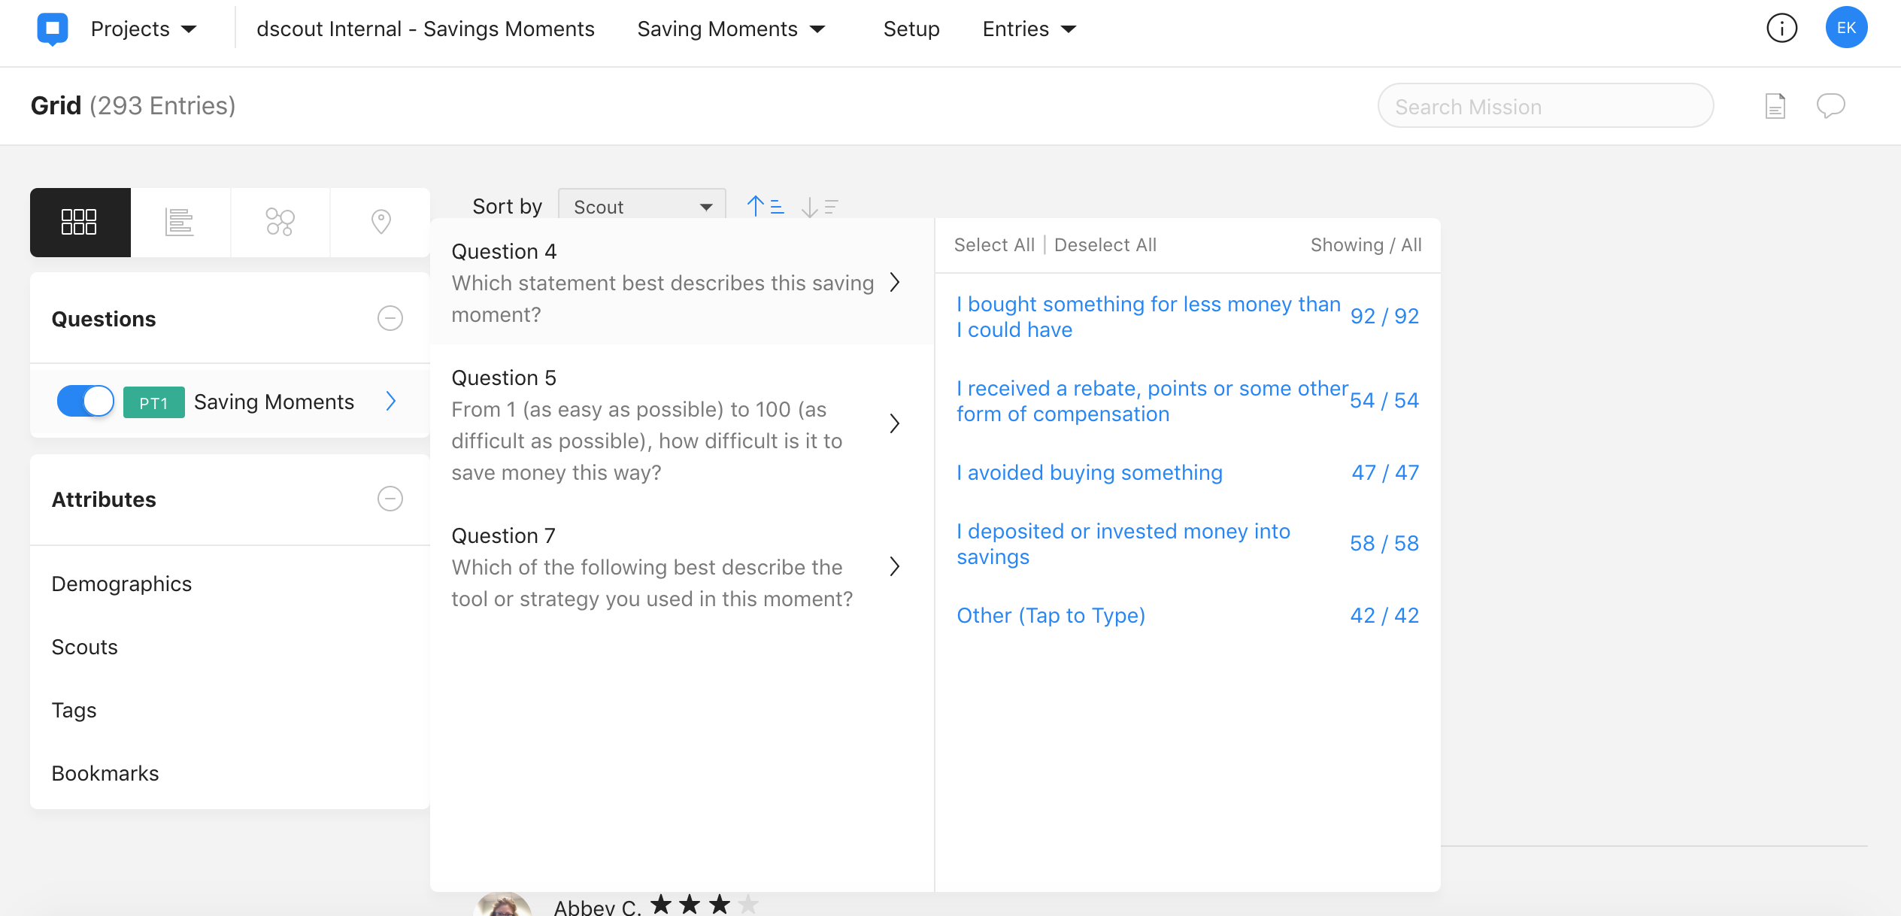Open the Projects dropdown
This screenshot has height=916, width=1901.
click(143, 29)
